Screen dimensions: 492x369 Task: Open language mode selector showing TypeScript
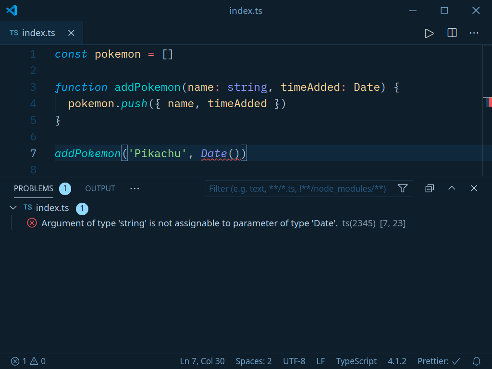click(356, 361)
